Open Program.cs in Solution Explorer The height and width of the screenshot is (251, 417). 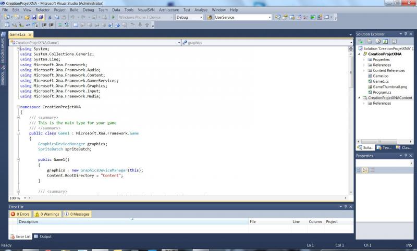[x=382, y=92]
